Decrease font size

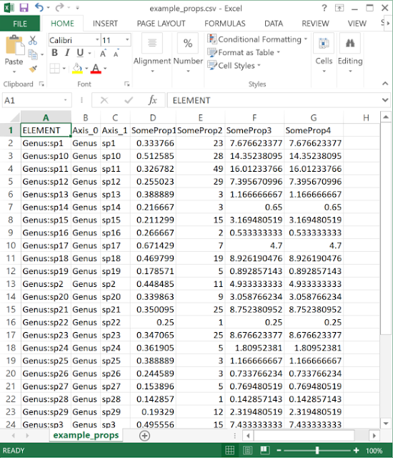pos(116,54)
